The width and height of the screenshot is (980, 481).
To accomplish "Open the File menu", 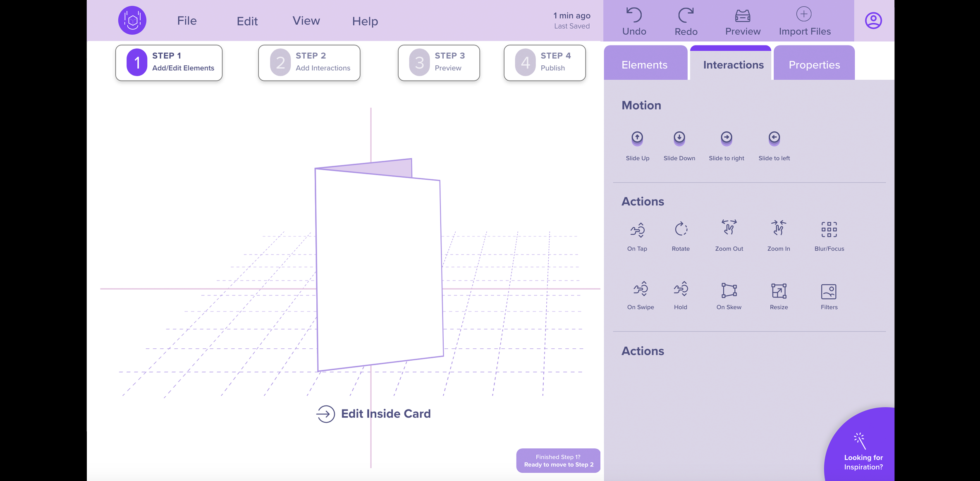I will pyautogui.click(x=187, y=21).
